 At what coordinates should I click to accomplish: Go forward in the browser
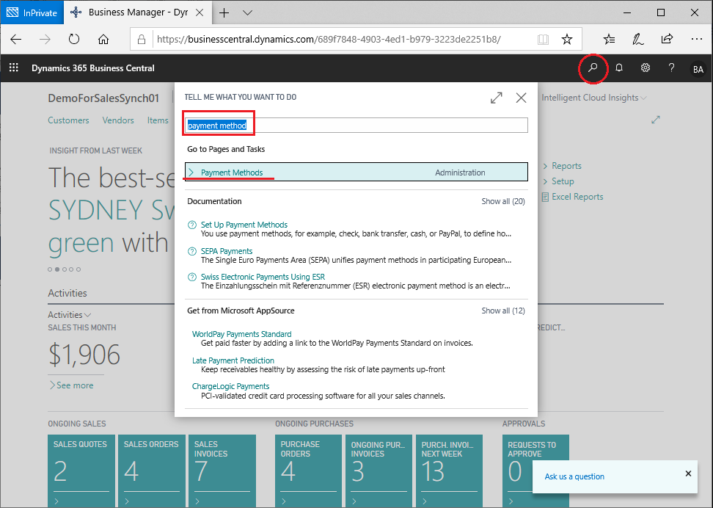pos(45,40)
